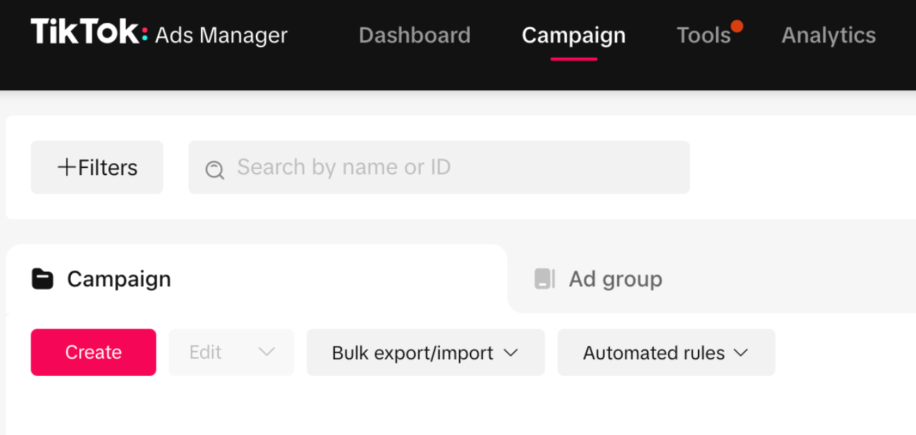
Task: Expand the Edit dropdown
Action: tap(231, 352)
